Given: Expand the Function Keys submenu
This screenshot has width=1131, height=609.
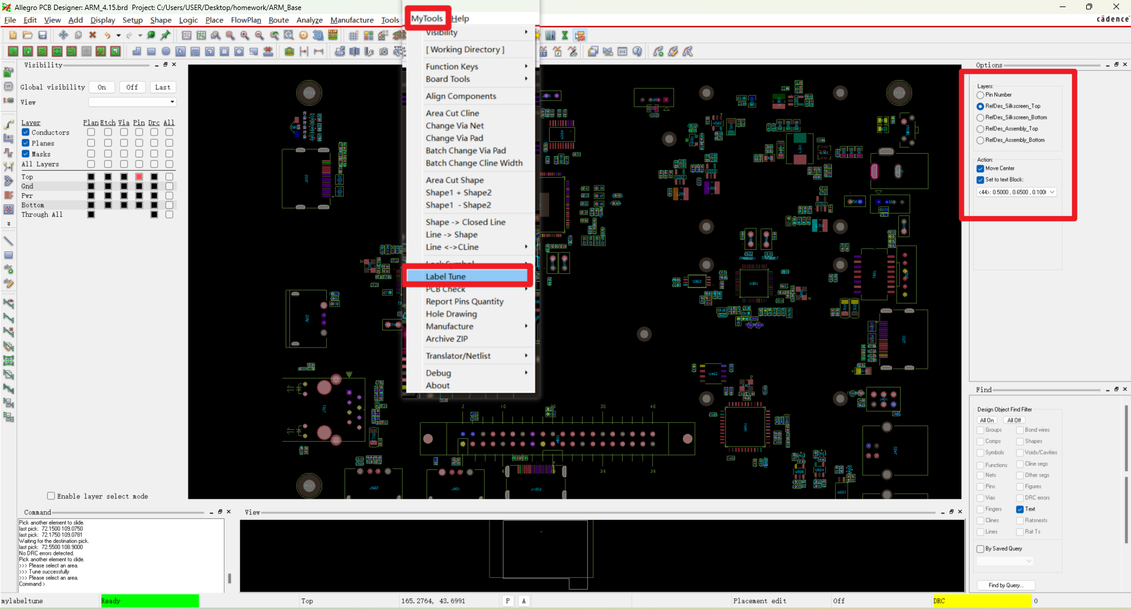Looking at the screenshot, I should [x=475, y=67].
